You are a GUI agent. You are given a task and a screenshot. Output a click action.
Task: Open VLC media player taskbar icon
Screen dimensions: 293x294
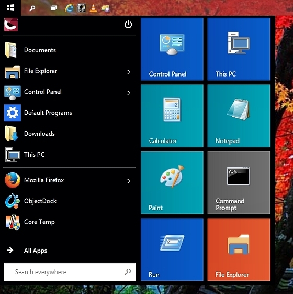tap(93, 8)
